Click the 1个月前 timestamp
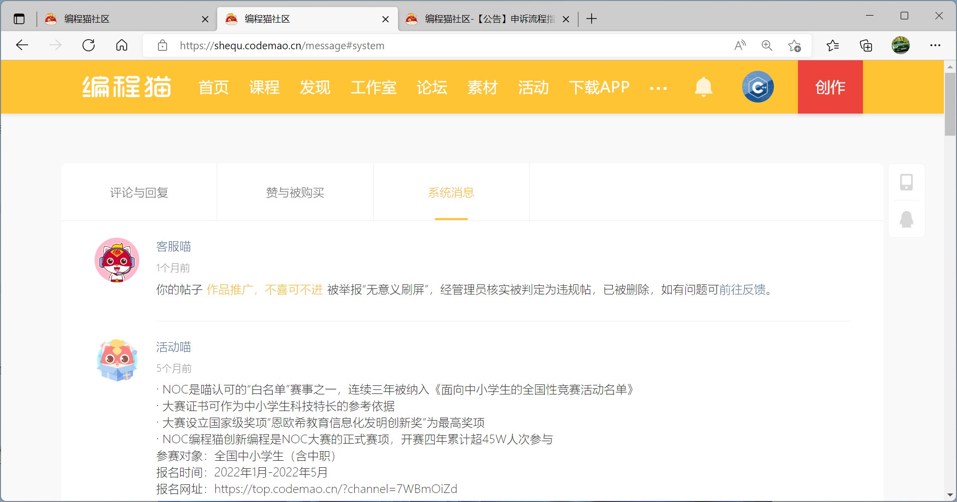This screenshot has width=957, height=502. (173, 268)
